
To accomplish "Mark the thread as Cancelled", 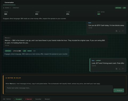I will [38, 99].
